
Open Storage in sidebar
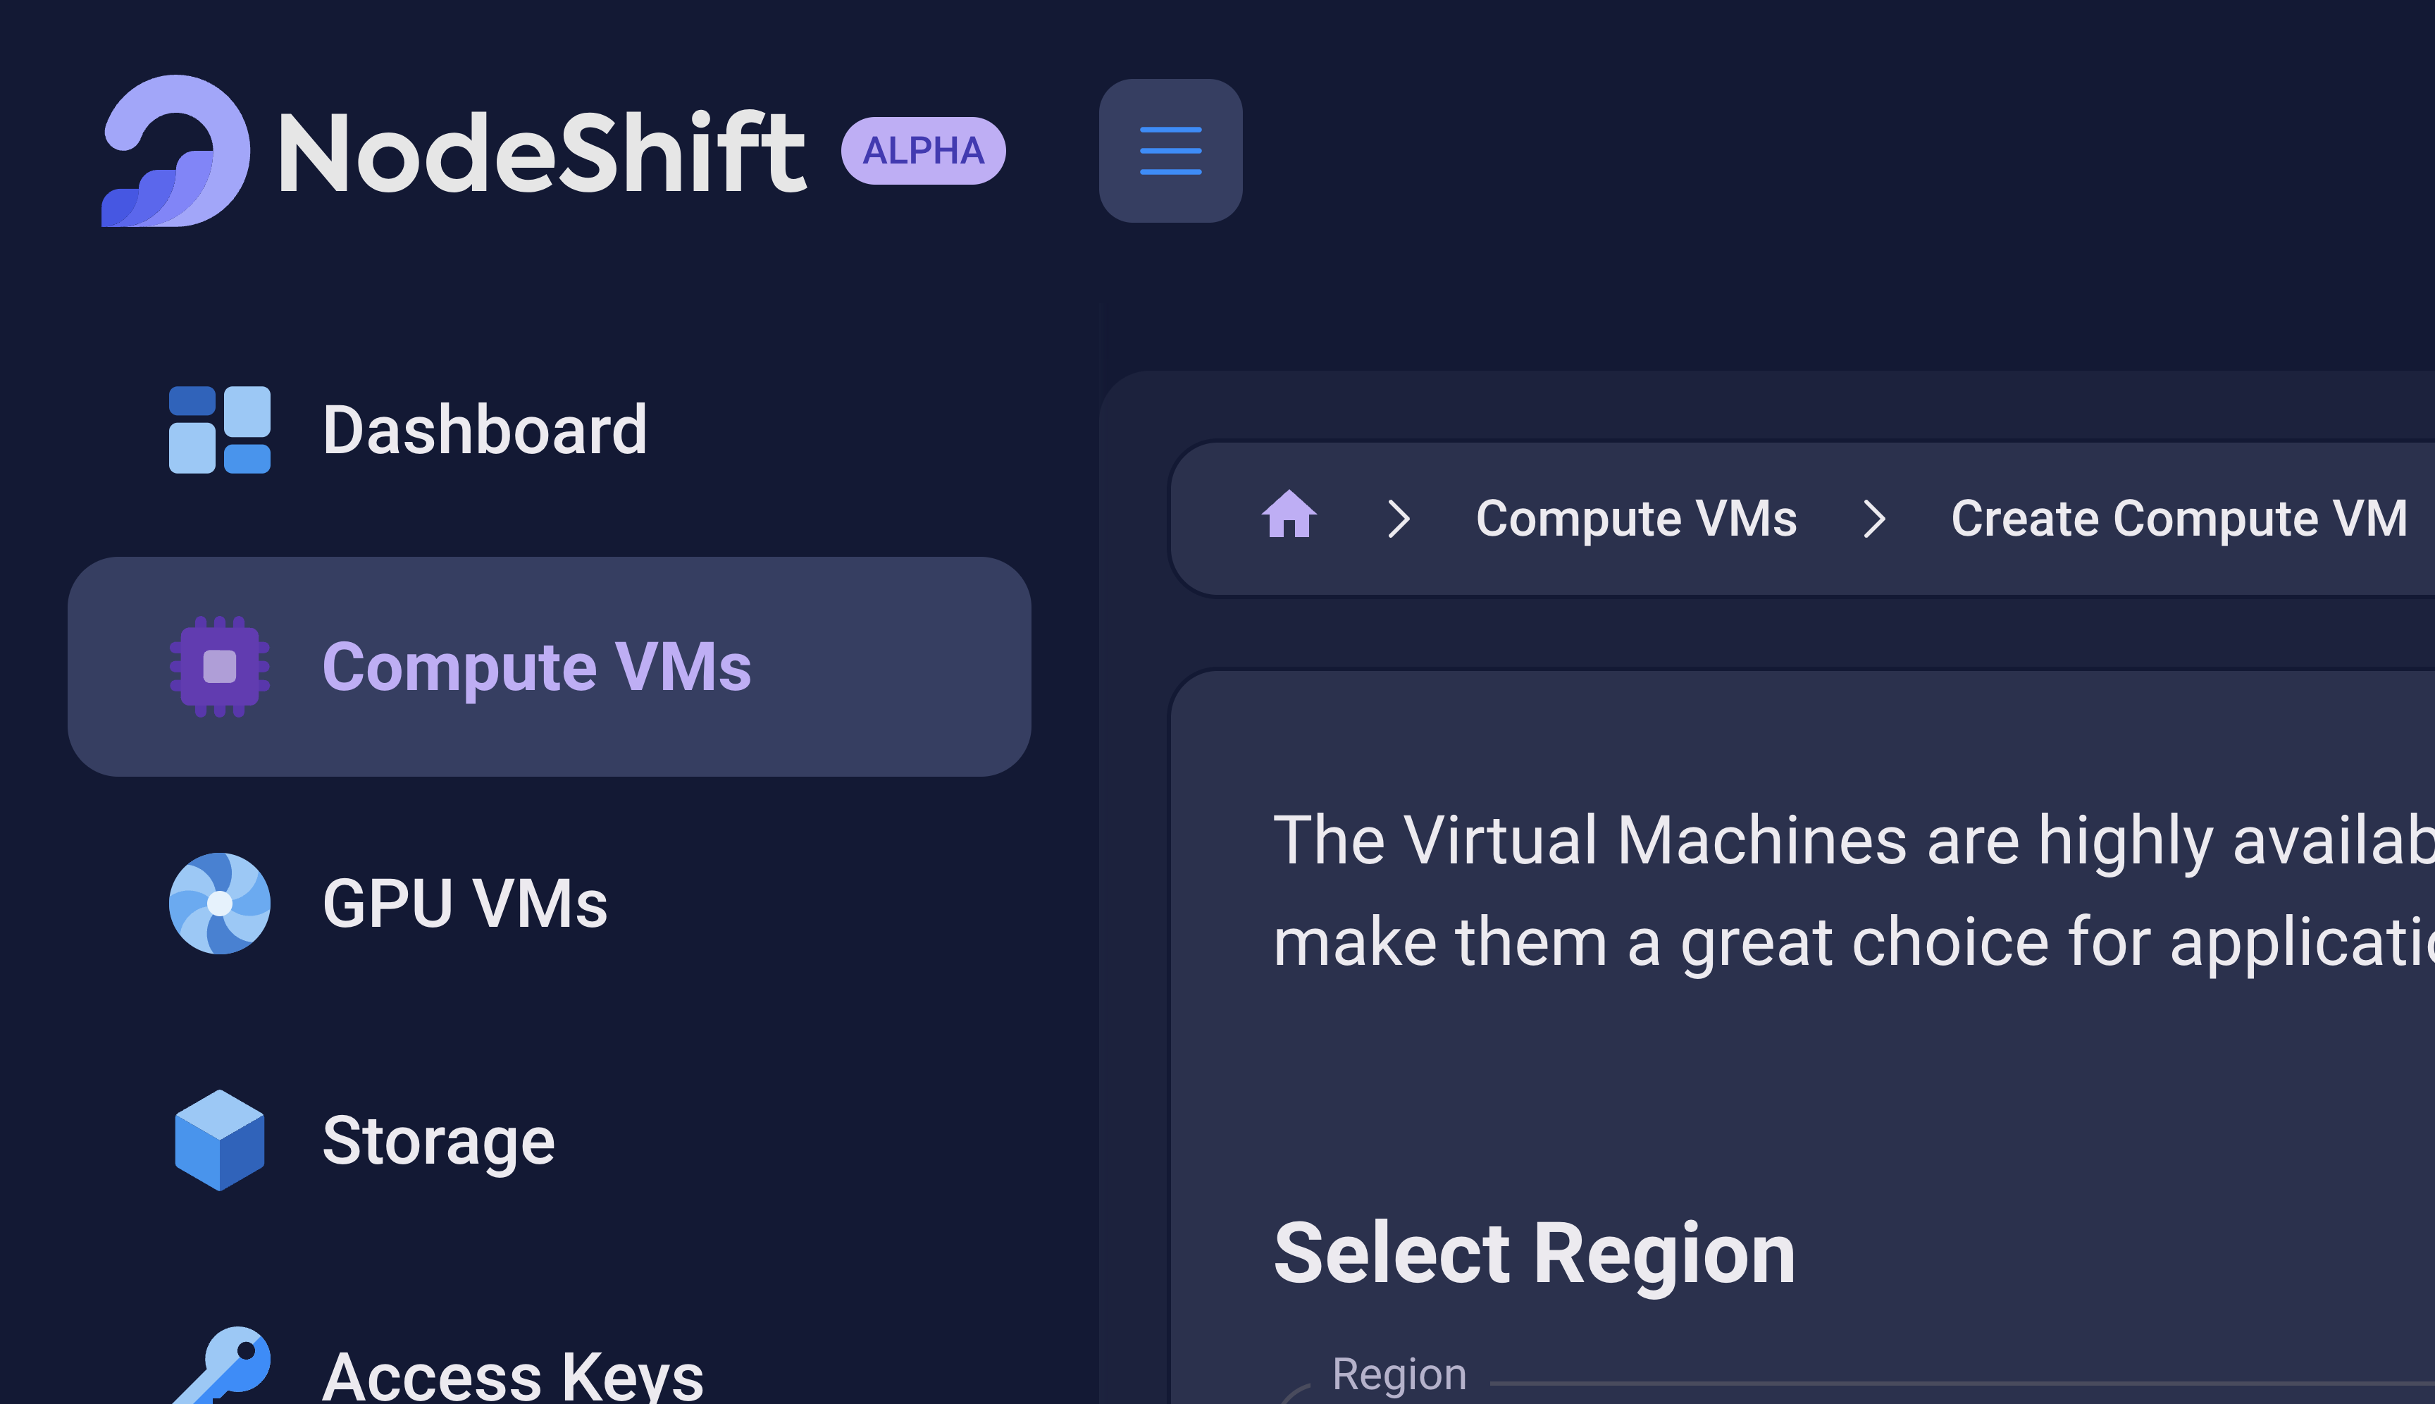[550, 1140]
